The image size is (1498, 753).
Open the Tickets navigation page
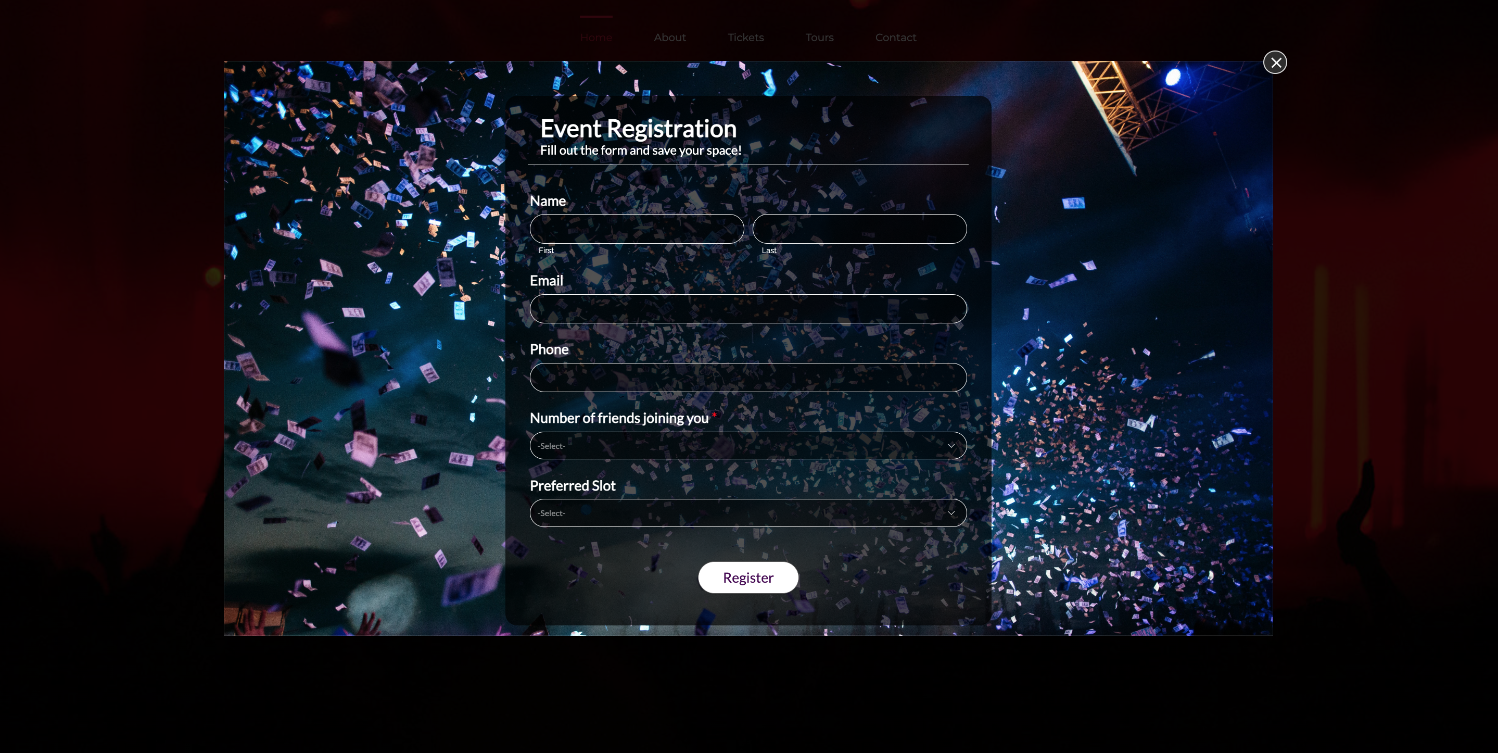click(746, 36)
